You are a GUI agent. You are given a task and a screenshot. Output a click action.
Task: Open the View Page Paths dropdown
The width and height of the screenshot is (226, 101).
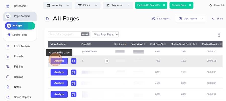coord(105,35)
